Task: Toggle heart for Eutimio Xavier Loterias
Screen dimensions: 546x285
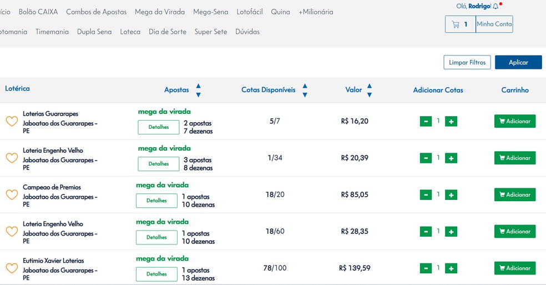Action: pyautogui.click(x=12, y=268)
